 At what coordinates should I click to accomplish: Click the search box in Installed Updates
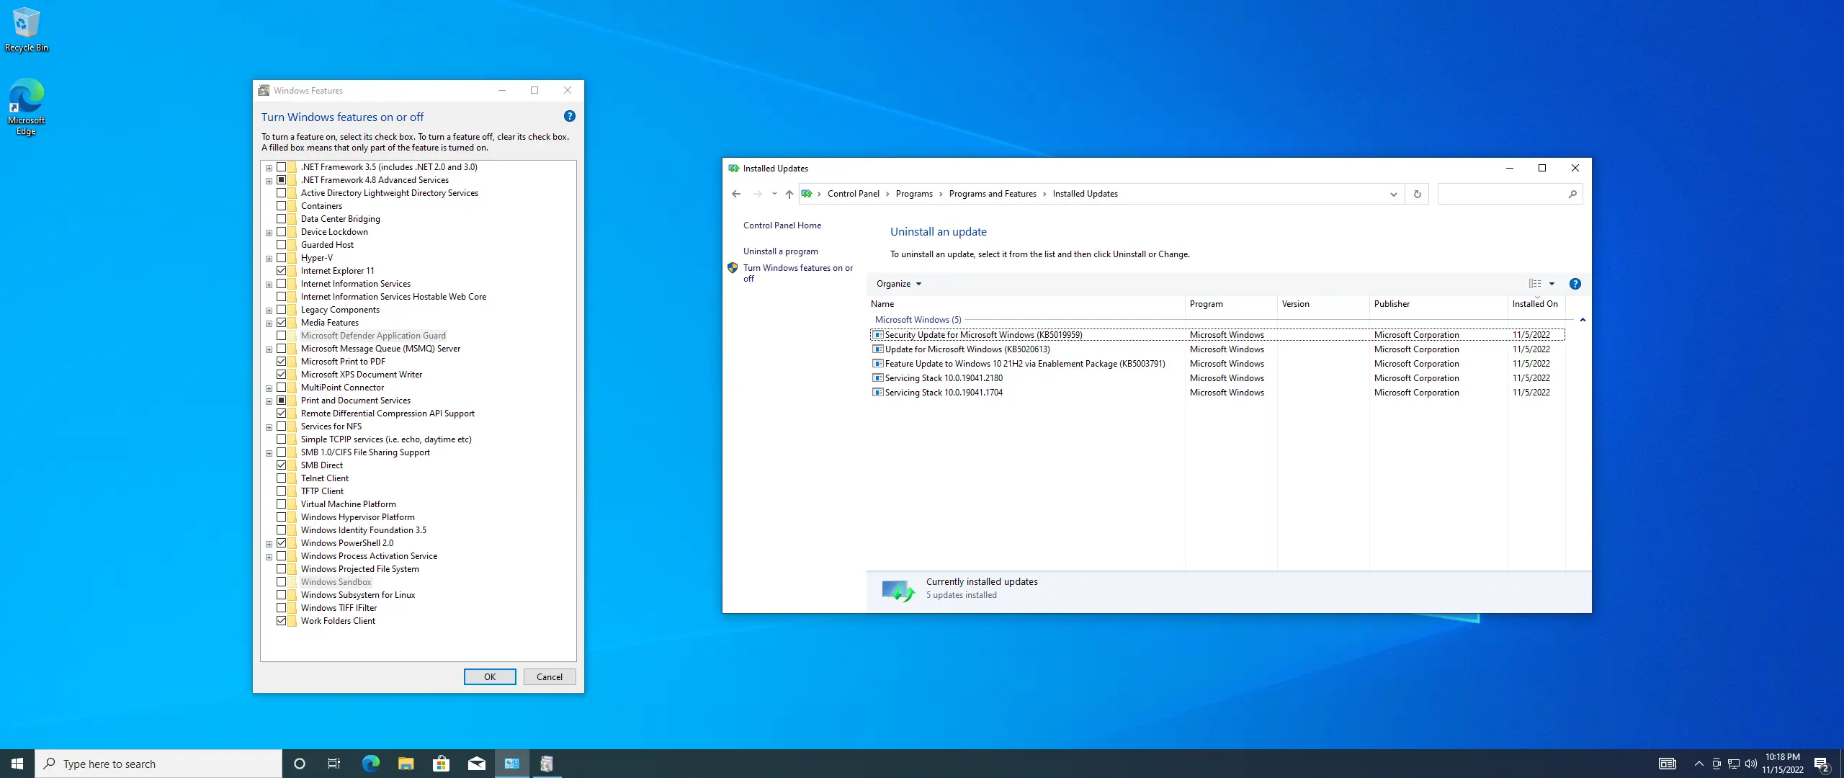tap(1502, 194)
